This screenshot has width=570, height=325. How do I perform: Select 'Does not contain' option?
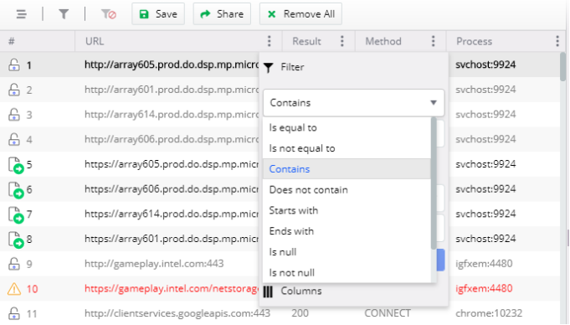347,190
